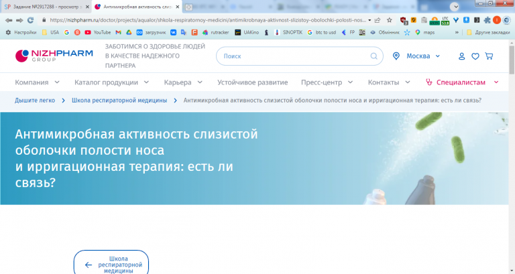Click the location pin icon
Screen dimensions: 515x274
(x=396, y=56)
